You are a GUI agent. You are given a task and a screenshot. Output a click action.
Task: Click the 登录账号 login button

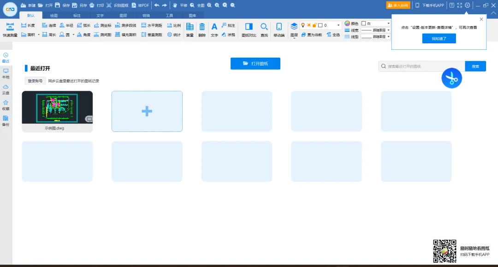coord(35,81)
